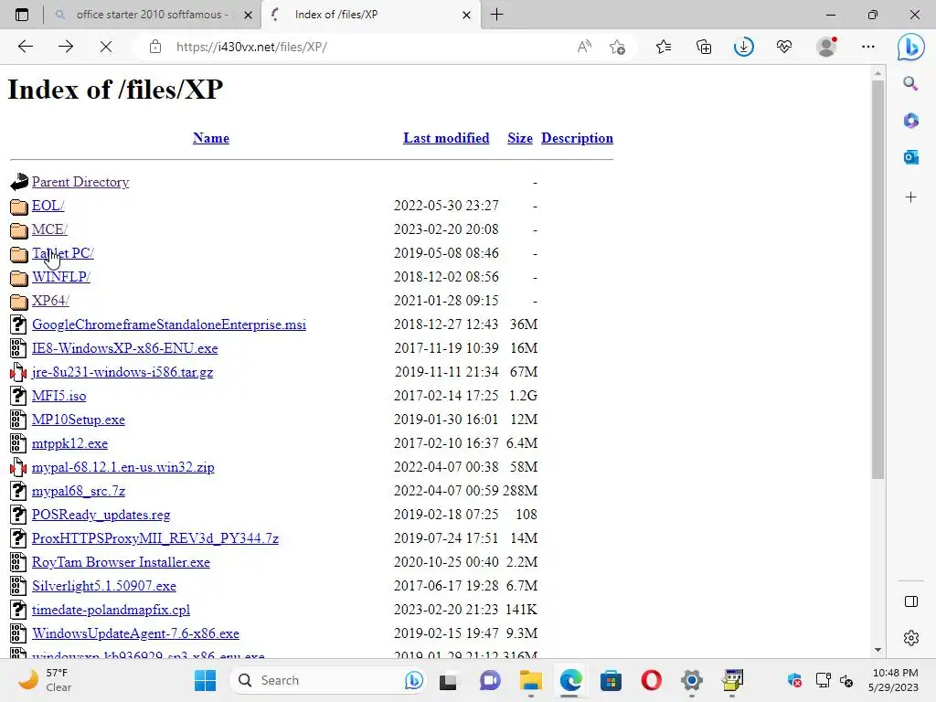Open the Browser essentials heart icon
Image resolution: width=936 pixels, height=702 pixels.
(784, 47)
